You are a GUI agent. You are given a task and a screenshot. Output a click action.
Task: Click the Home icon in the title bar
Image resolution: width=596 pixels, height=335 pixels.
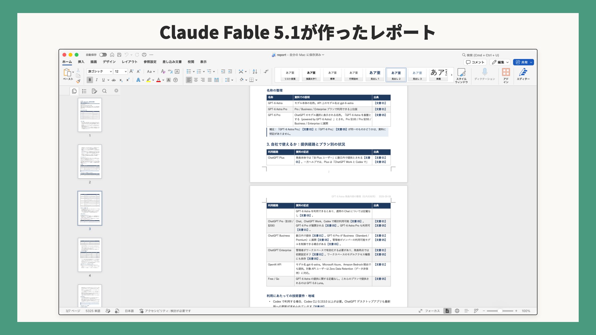[112, 55]
